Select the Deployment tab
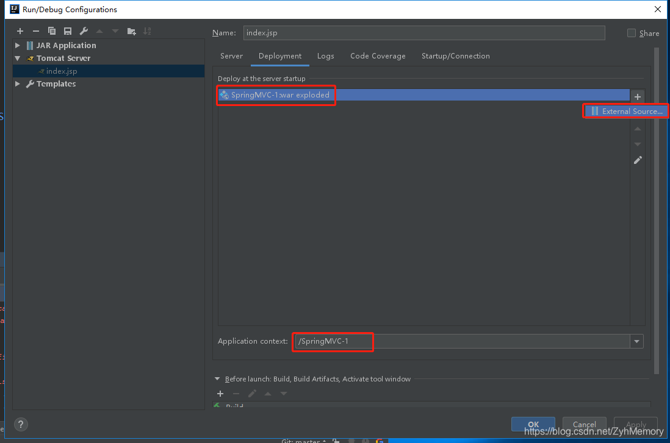 pos(280,56)
